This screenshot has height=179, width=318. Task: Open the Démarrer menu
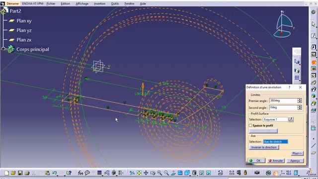pyautogui.click(x=12, y=3)
